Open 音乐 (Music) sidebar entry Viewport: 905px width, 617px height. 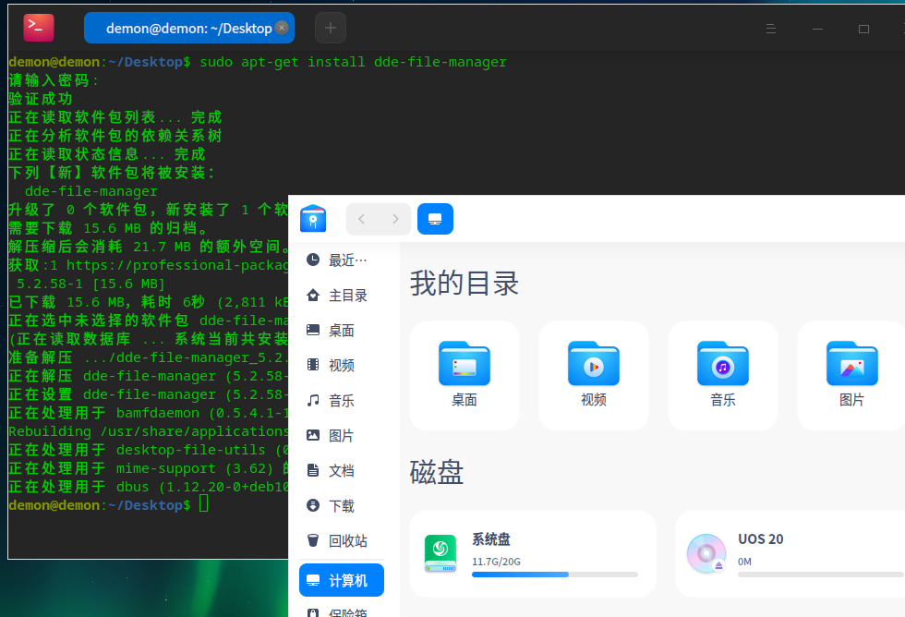(x=339, y=399)
